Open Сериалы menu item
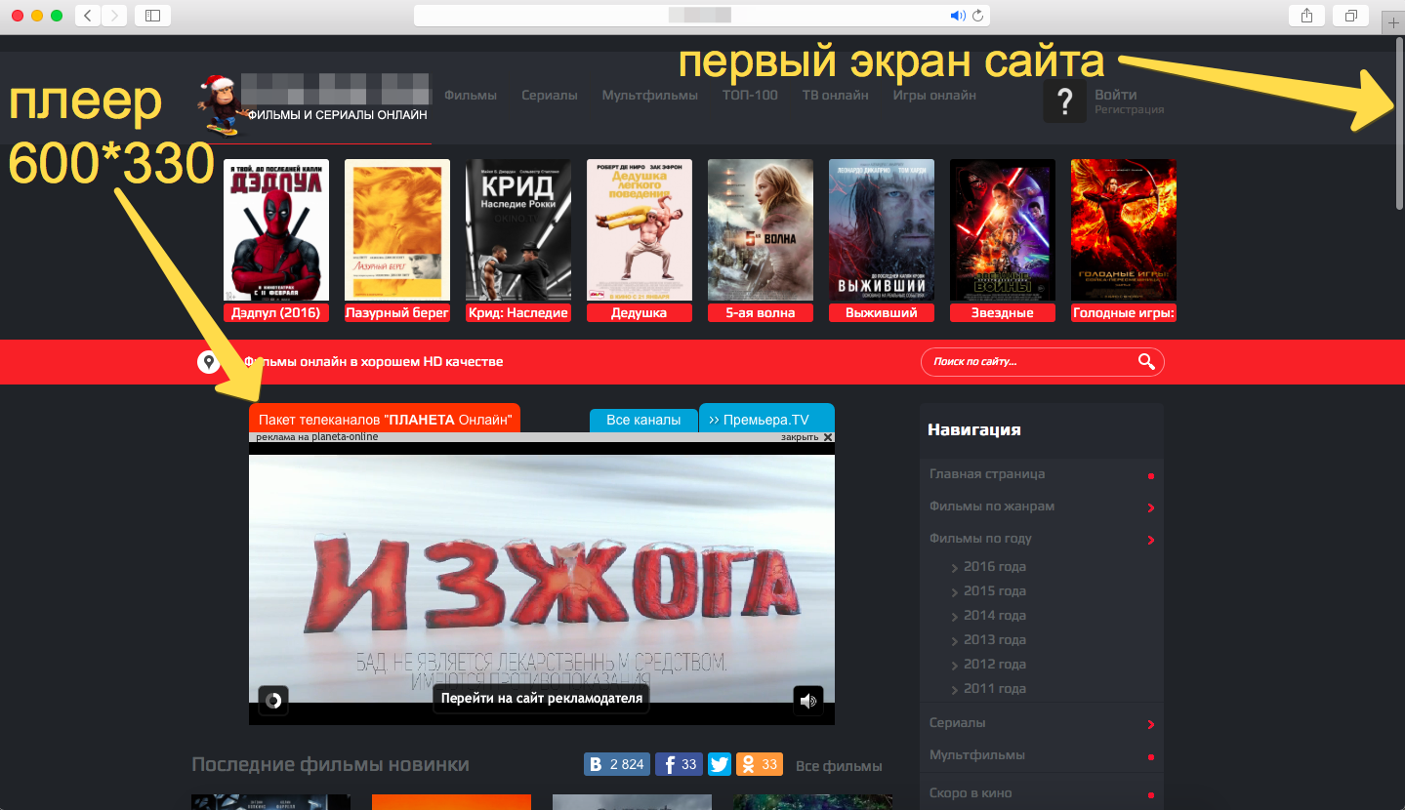The height and width of the screenshot is (810, 1405). click(550, 95)
